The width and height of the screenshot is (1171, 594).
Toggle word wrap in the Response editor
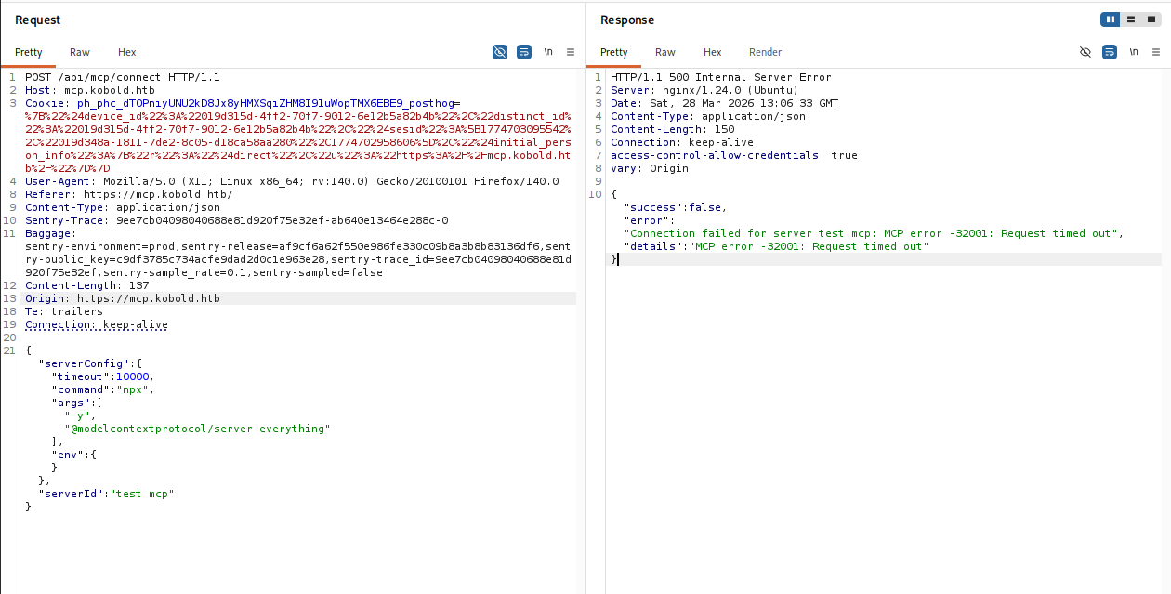click(1109, 52)
